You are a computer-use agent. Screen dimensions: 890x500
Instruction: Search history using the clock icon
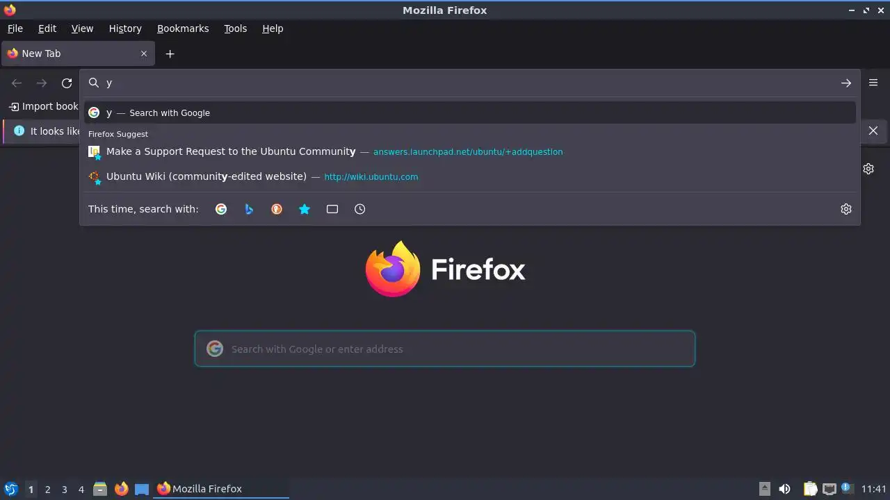click(360, 209)
